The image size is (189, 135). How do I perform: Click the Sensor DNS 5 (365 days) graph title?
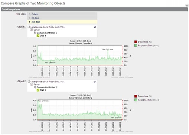(x=81, y=95)
